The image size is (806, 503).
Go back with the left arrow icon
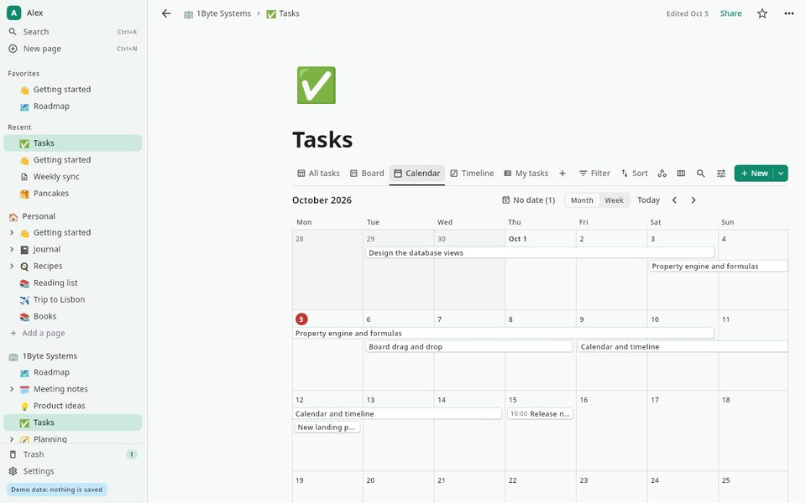pos(166,13)
